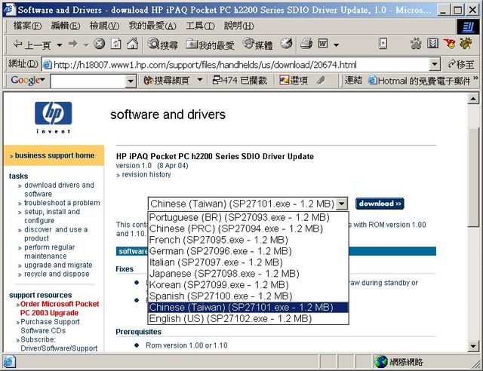This screenshot has height=371, width=483.
Task: Open the Tools (工具) menu
Action: pos(200,26)
